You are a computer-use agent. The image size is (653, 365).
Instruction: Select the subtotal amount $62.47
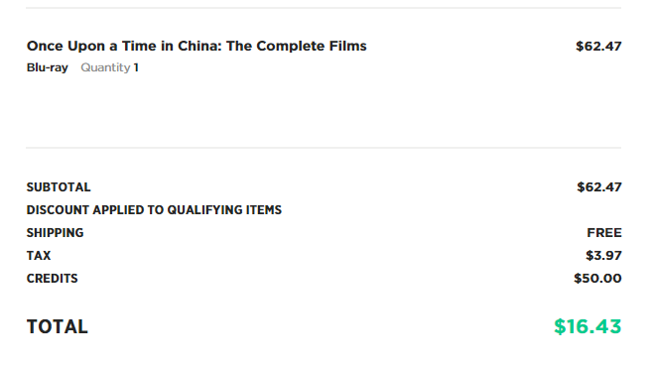[x=599, y=187]
